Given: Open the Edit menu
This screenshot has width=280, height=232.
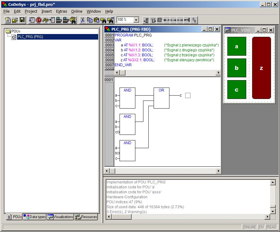Looking at the screenshot, I should (17, 11).
